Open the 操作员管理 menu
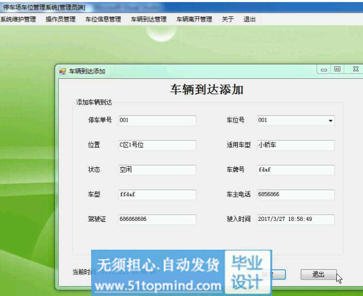Image resolution: width=363 pixels, height=296 pixels. 60,19
